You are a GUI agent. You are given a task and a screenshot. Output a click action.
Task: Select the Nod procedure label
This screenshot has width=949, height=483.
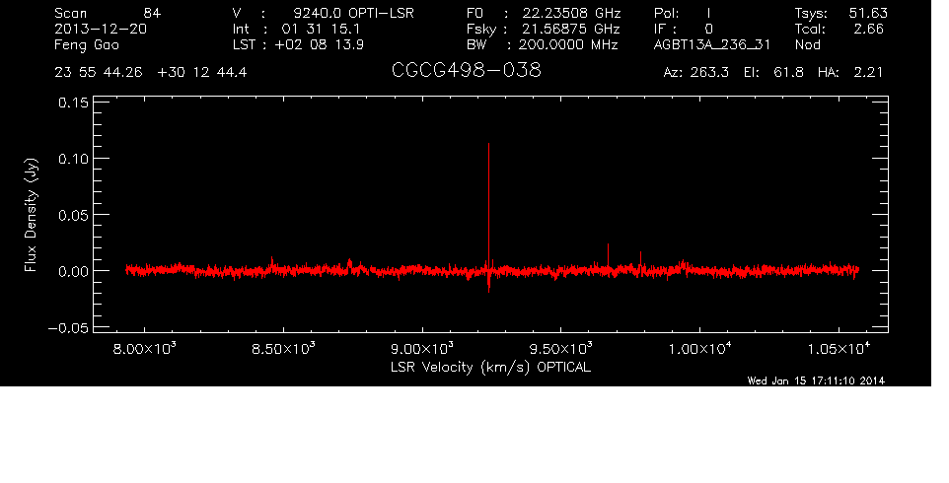(x=807, y=44)
